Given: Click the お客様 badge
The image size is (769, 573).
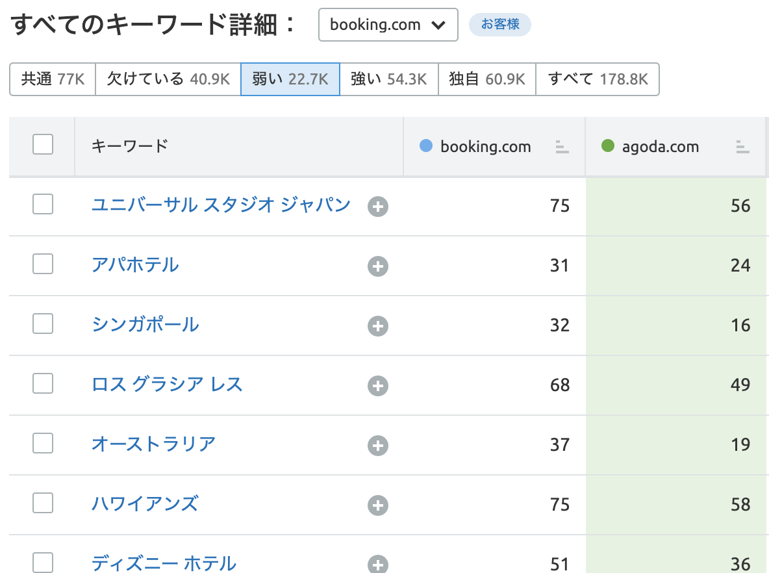Looking at the screenshot, I should tap(499, 25).
